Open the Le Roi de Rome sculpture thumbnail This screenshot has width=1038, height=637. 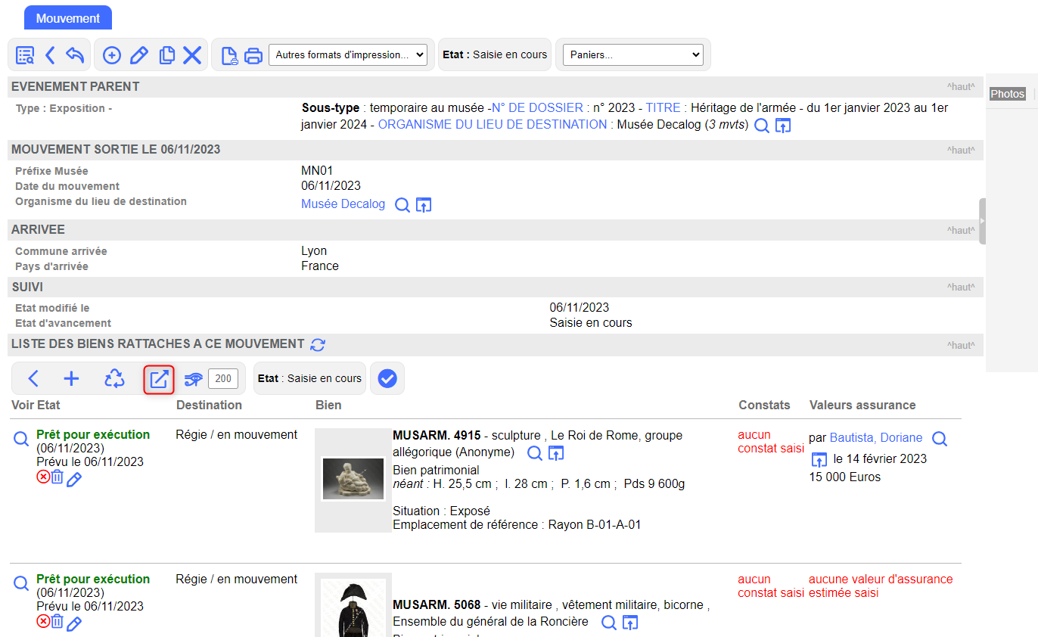[353, 479]
